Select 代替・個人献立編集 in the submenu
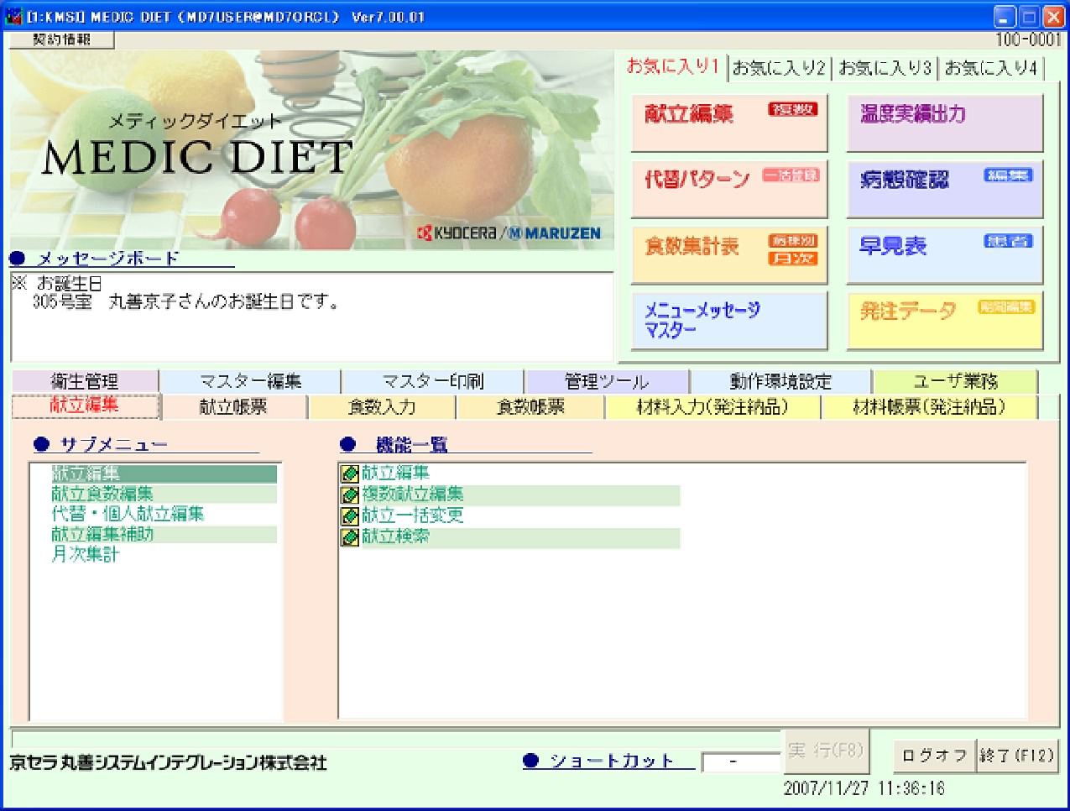 (x=128, y=514)
